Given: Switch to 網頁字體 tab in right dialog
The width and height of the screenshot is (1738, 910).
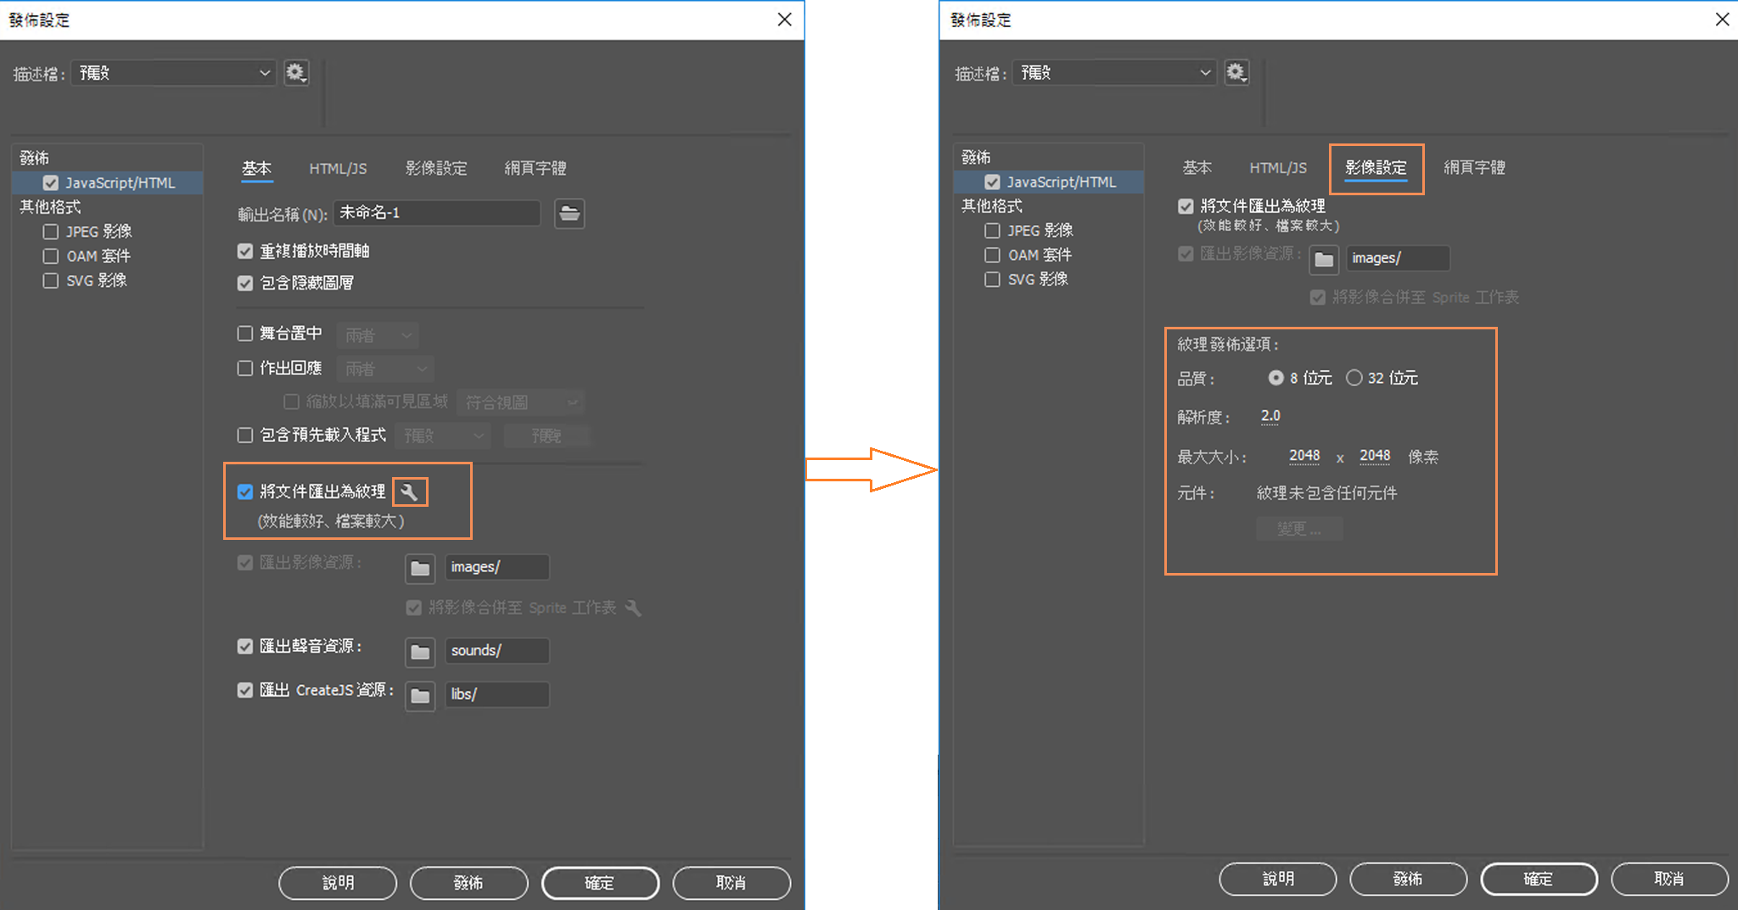Looking at the screenshot, I should tap(1475, 168).
